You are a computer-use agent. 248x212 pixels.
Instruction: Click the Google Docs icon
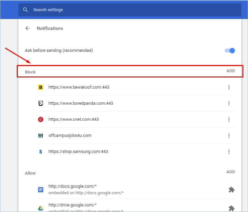pyautogui.click(x=41, y=189)
